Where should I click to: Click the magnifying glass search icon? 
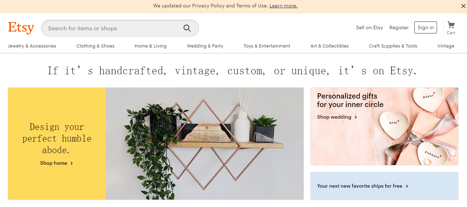click(x=187, y=29)
